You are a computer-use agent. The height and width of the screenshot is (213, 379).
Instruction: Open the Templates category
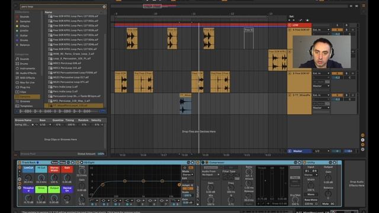coord(26,106)
